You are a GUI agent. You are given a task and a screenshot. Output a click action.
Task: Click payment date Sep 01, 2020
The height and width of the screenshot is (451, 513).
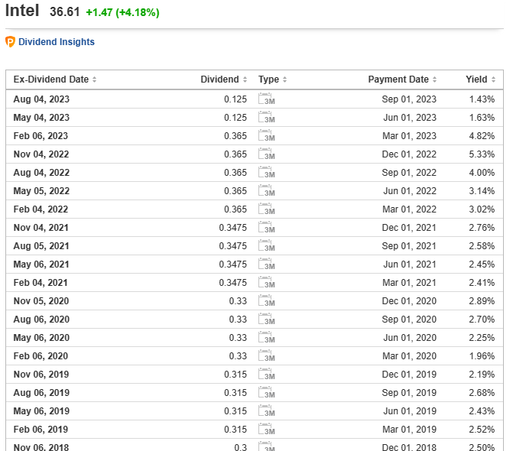pyautogui.click(x=409, y=319)
